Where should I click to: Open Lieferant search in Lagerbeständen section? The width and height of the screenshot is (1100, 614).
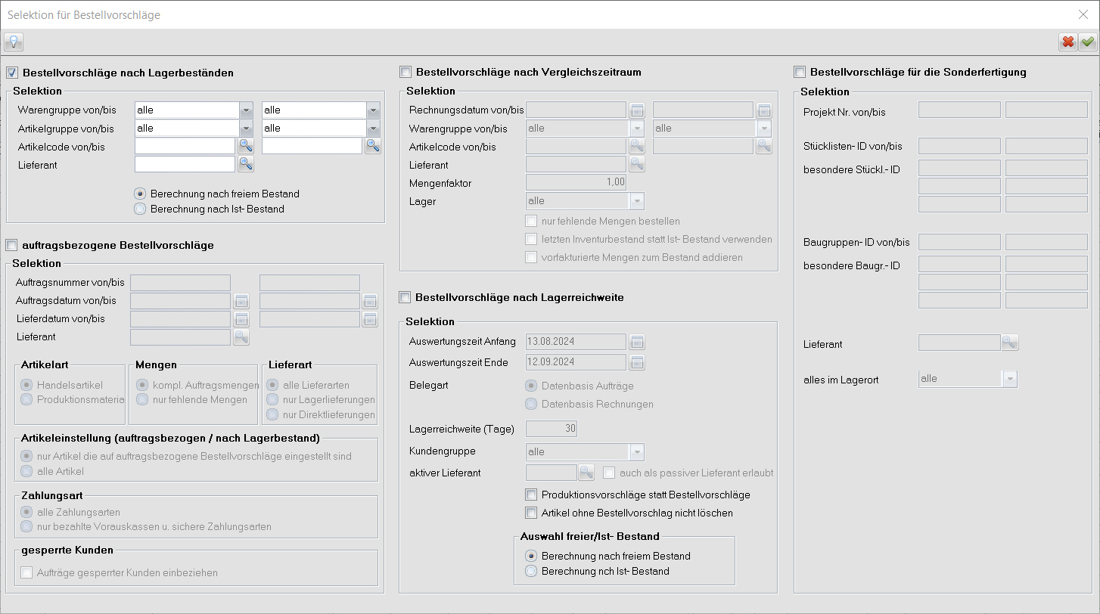point(246,164)
